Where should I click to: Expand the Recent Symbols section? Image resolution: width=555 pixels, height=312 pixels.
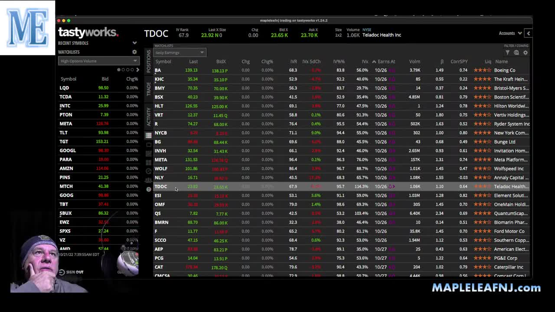[x=134, y=43]
